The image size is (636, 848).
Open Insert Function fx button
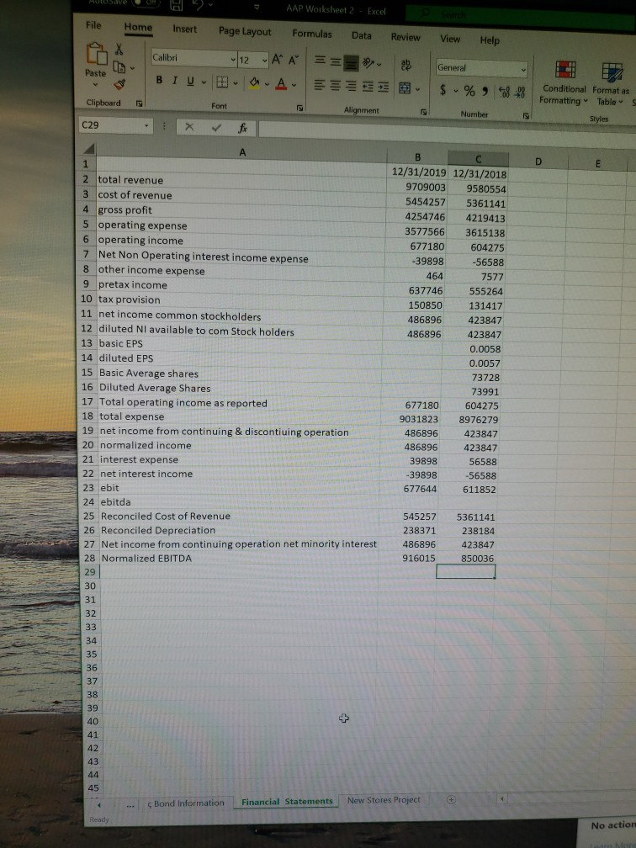243,128
